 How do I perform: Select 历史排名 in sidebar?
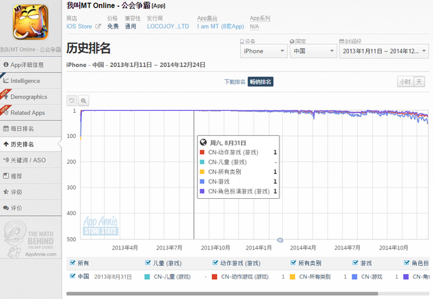coord(30,144)
